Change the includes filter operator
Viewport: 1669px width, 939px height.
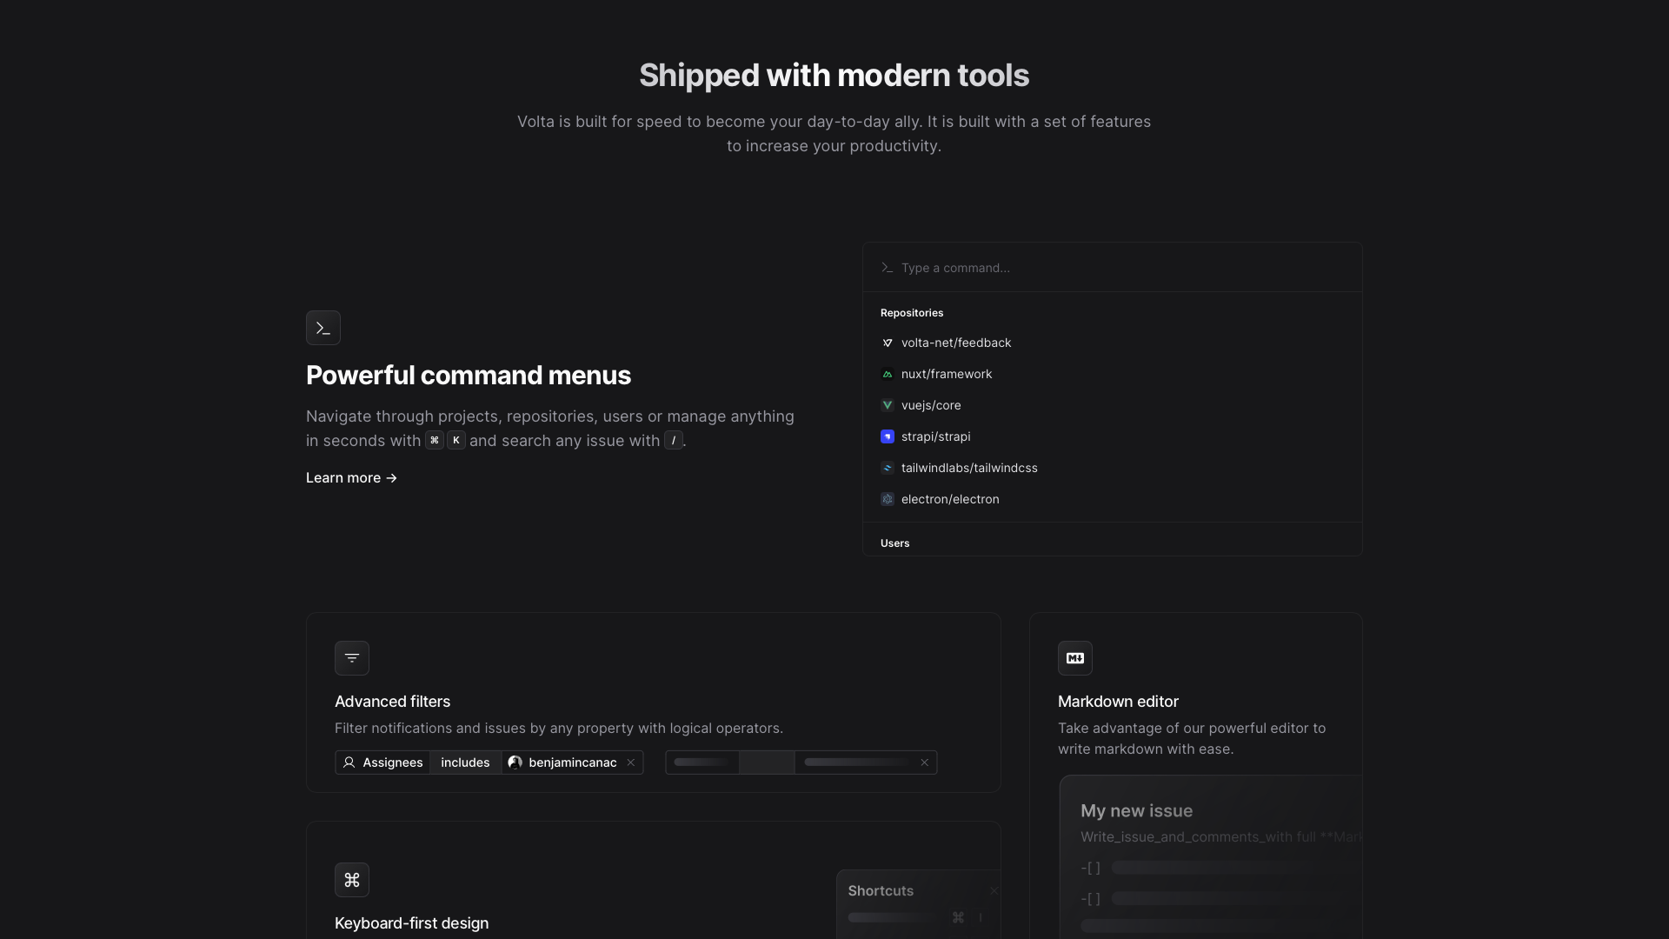tap(465, 763)
